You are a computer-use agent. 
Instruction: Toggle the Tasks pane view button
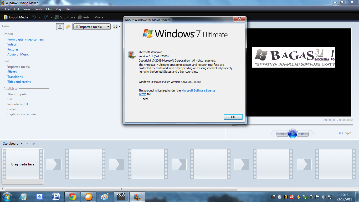(60, 27)
